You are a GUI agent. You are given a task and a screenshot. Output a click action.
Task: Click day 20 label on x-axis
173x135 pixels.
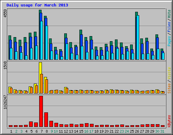(x=106, y=131)
